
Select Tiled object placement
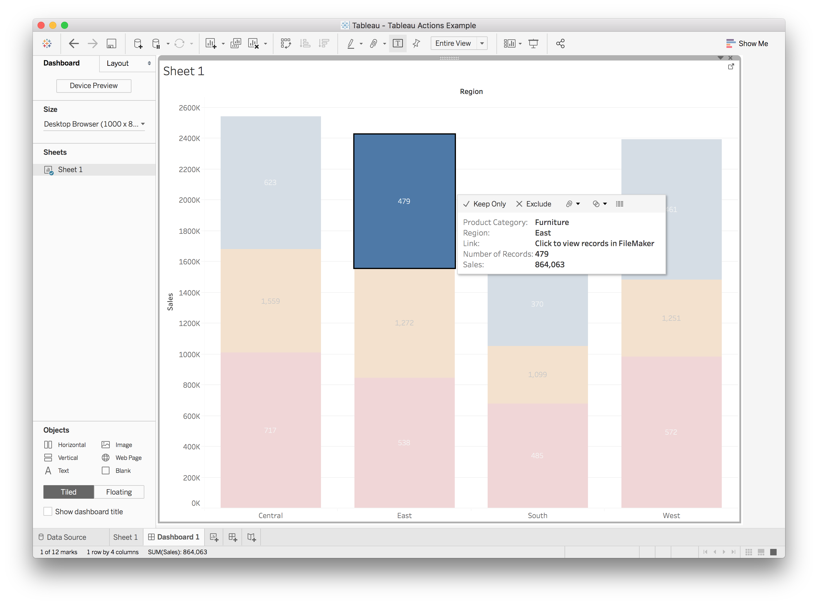coord(68,492)
